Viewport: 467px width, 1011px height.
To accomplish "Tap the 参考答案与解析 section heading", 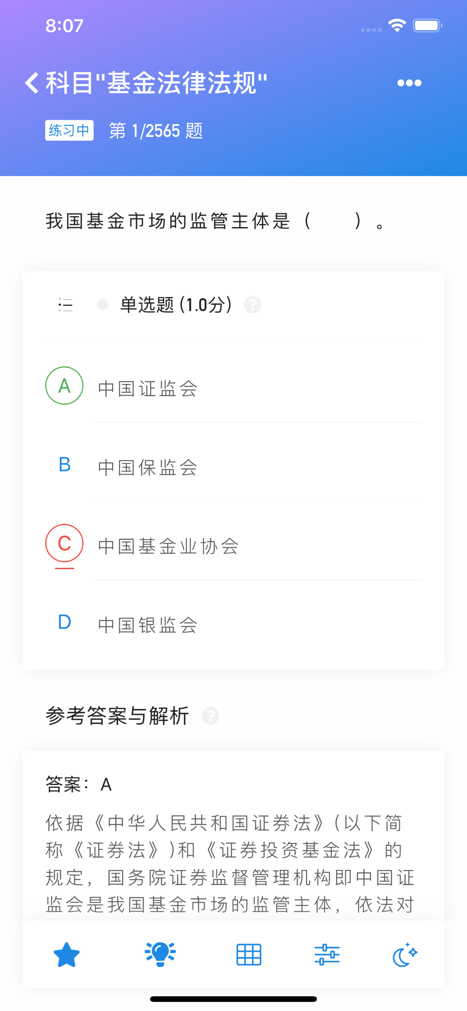I will pyautogui.click(x=117, y=716).
